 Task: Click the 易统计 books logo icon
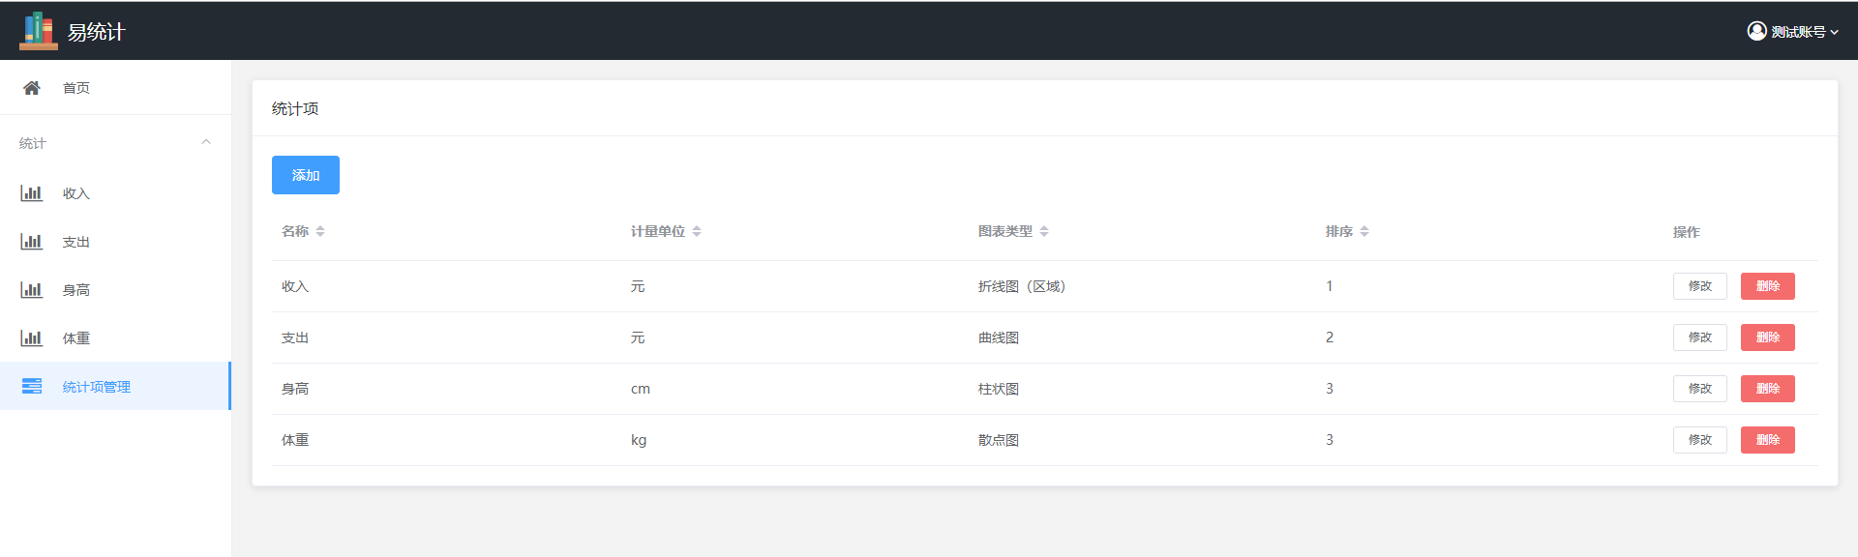click(39, 31)
